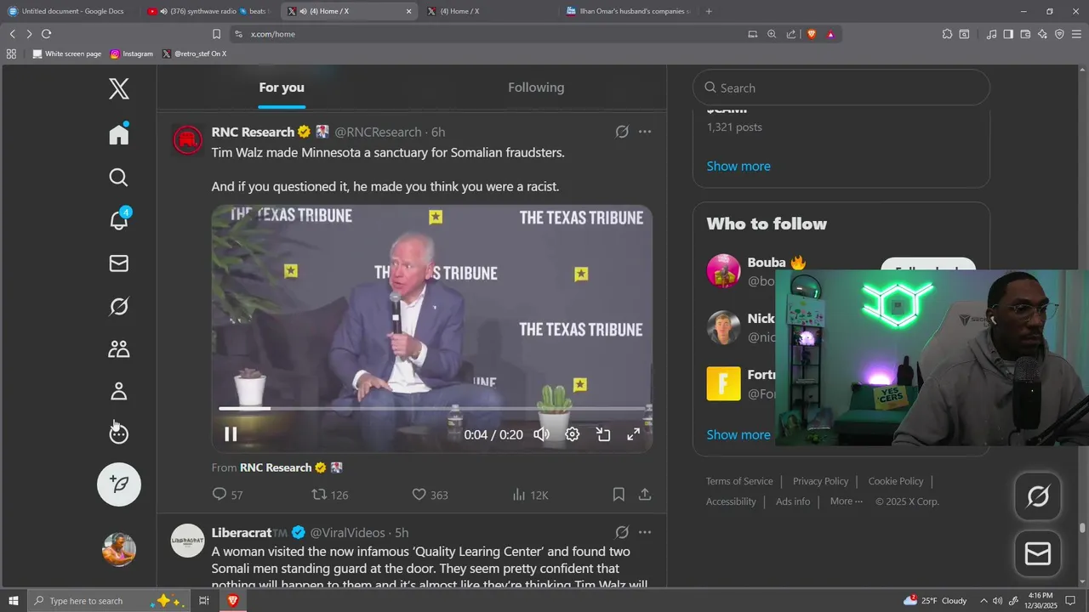1089x612 pixels.
Task: Open Brave Rewards triangle icon
Action: point(830,34)
